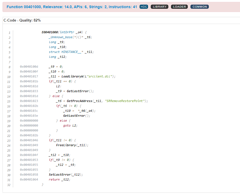Click address 0x00401017
The height and width of the screenshot is (195, 240).
click(x=29, y=76)
